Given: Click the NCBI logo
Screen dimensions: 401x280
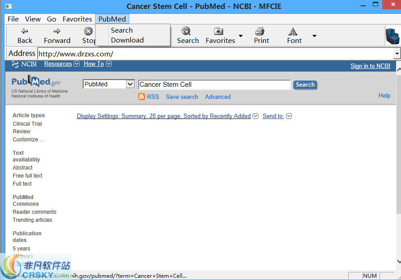Looking at the screenshot, I should pyautogui.click(x=23, y=64).
